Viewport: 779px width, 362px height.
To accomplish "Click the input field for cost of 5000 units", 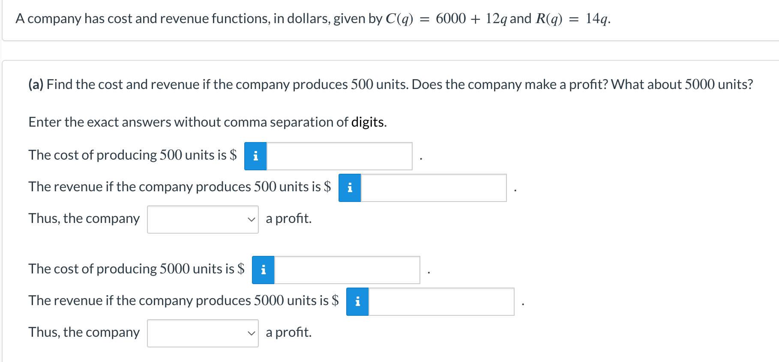I will tap(347, 269).
